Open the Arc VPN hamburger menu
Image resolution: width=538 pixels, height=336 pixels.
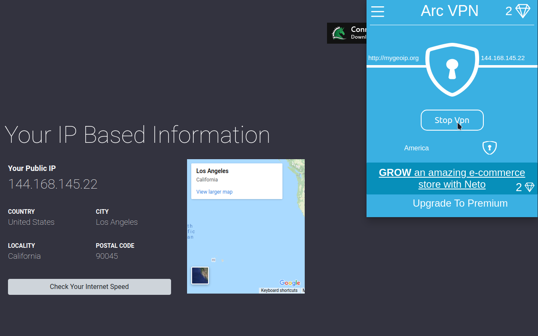[377, 12]
